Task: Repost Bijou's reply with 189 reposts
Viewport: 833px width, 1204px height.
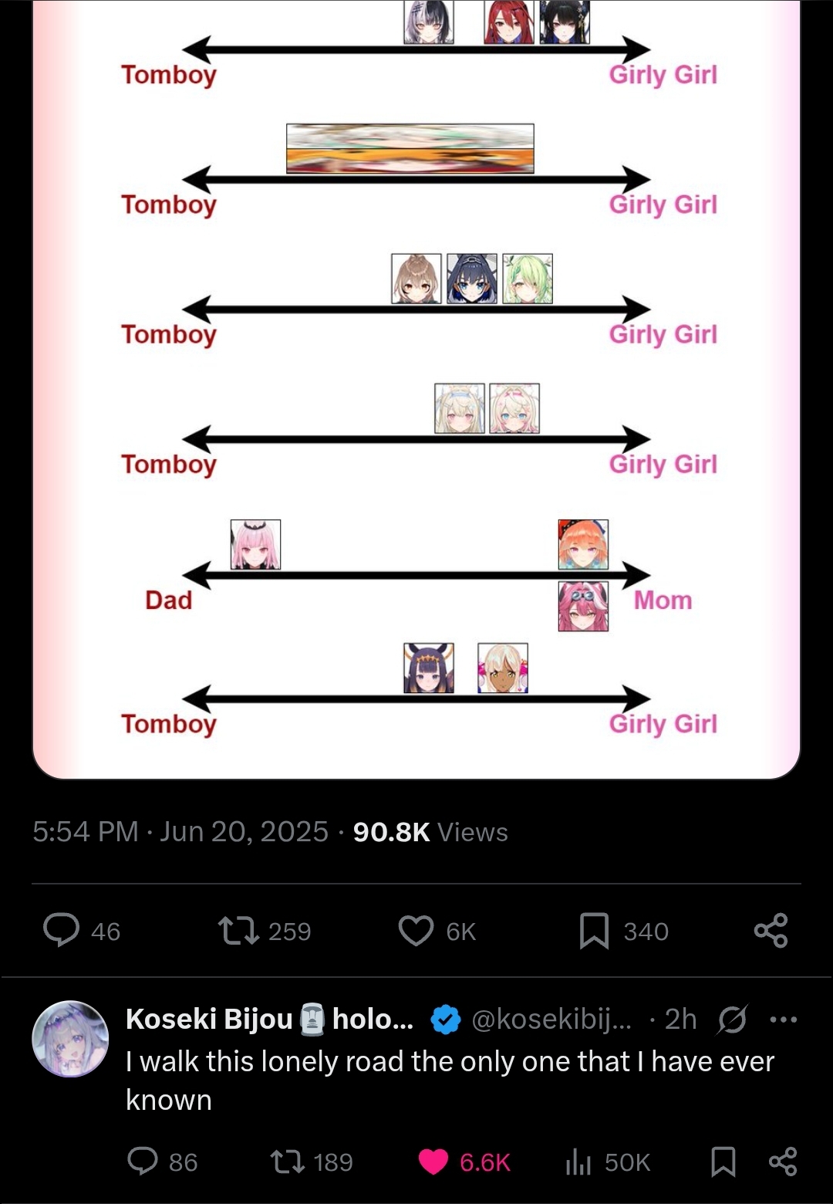Action: tap(312, 1162)
